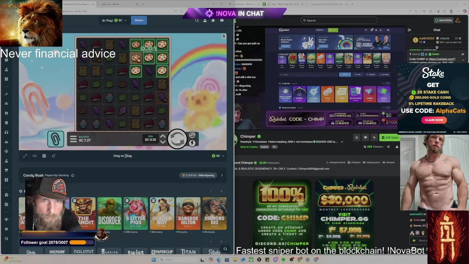The image size is (469, 264).
Task: Open the shield icon in Stake sidebar
Action: click(6, 229)
